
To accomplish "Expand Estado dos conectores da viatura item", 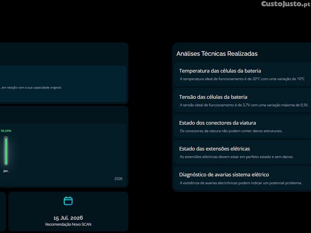I will click(x=217, y=123).
